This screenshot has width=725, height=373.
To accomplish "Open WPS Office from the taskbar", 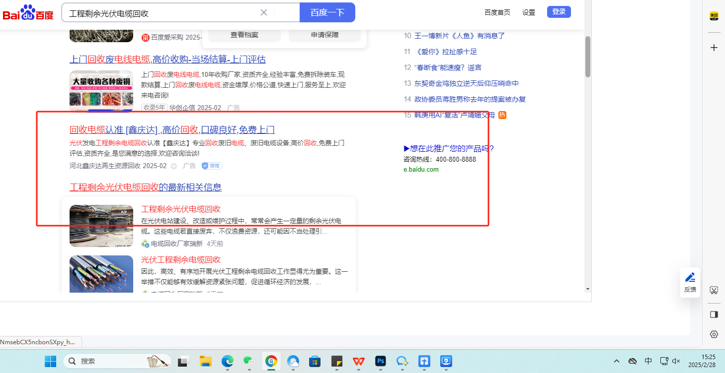I will 358,361.
